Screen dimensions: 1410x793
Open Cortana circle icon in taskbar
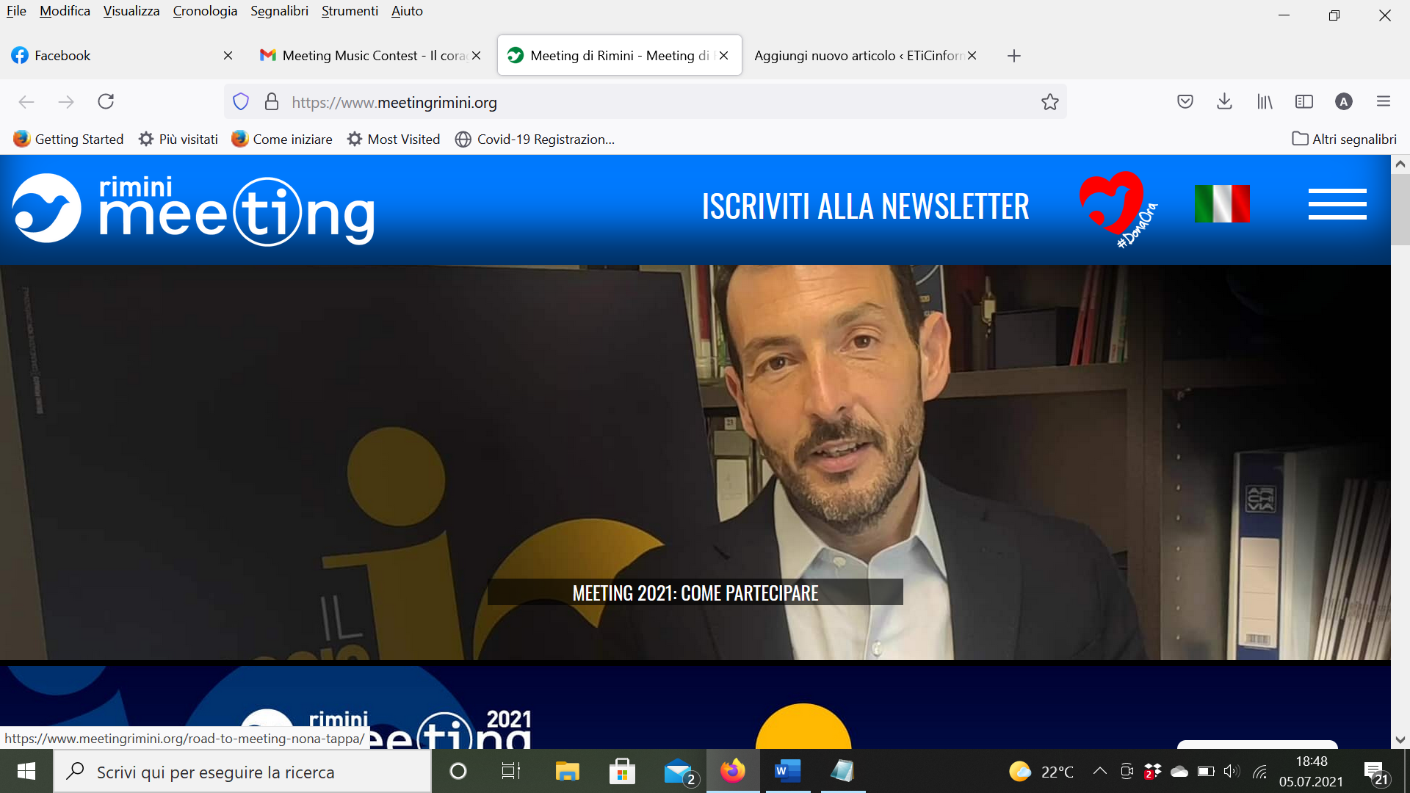[458, 771]
